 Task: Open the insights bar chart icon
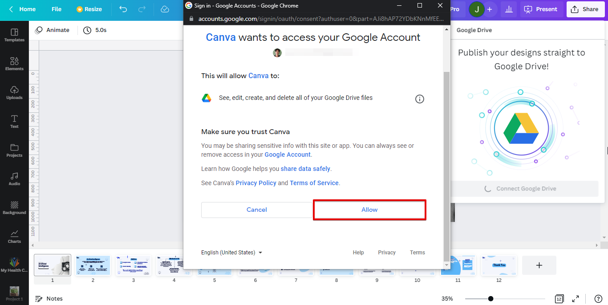[508, 9]
